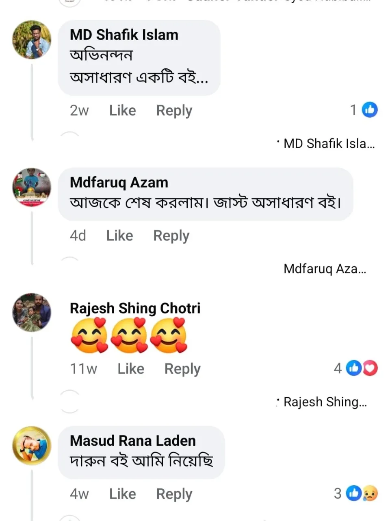Like MD Shafik Islam's comment
Image resolution: width=390 pixels, height=521 pixels.
(x=122, y=110)
